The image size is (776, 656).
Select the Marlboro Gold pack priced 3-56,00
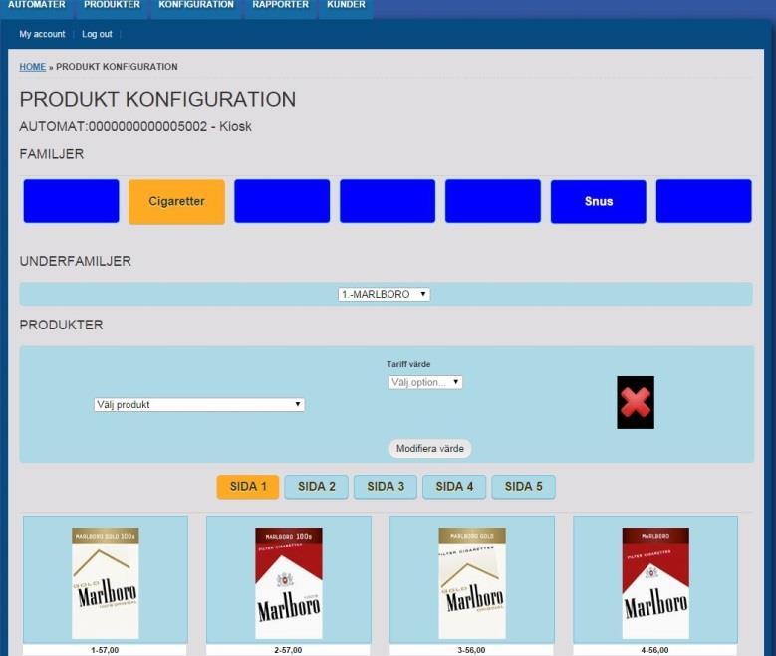click(x=472, y=582)
